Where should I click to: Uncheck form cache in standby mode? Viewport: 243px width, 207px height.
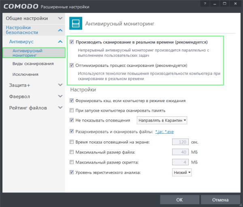[x=72, y=100]
